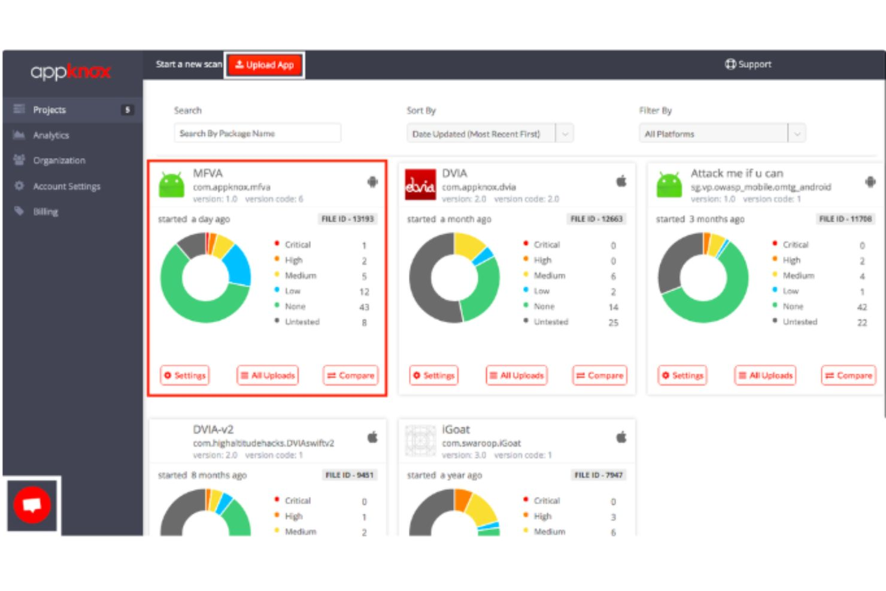This screenshot has height=591, width=886.
Task: Click the Critical legend entry on MFVA card
Action: pos(293,244)
